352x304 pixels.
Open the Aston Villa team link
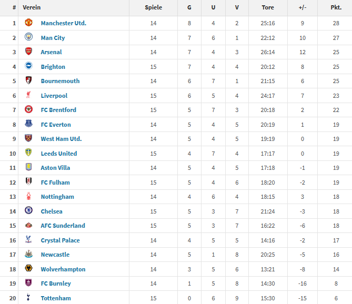pyautogui.click(x=55, y=168)
